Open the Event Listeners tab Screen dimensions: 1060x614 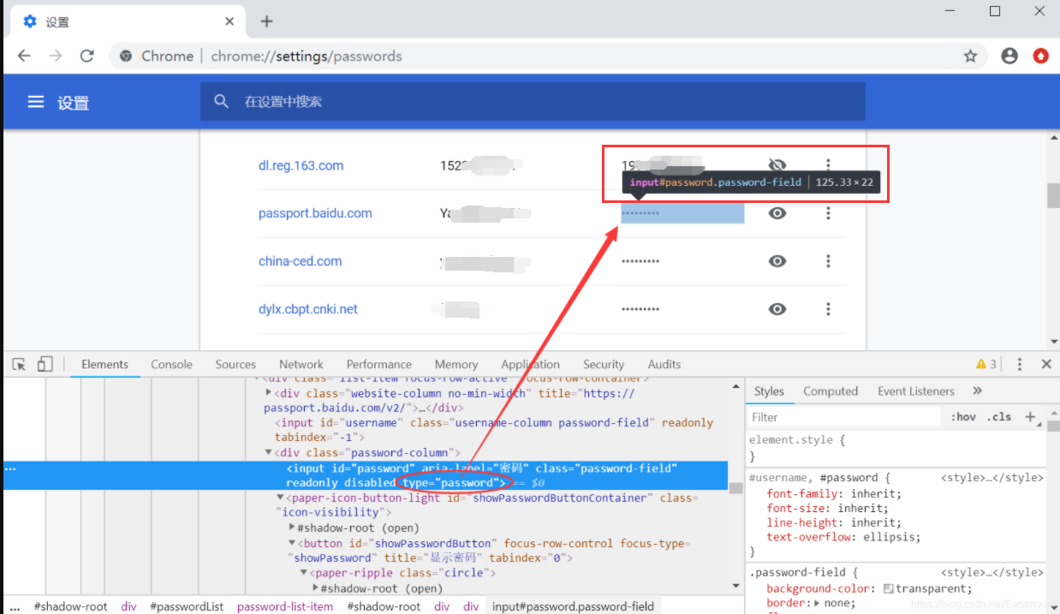point(916,390)
